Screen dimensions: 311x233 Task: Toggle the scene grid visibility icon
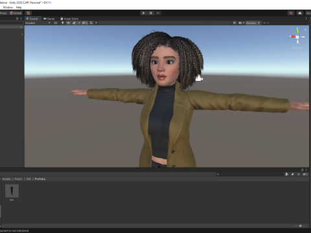[91, 23]
